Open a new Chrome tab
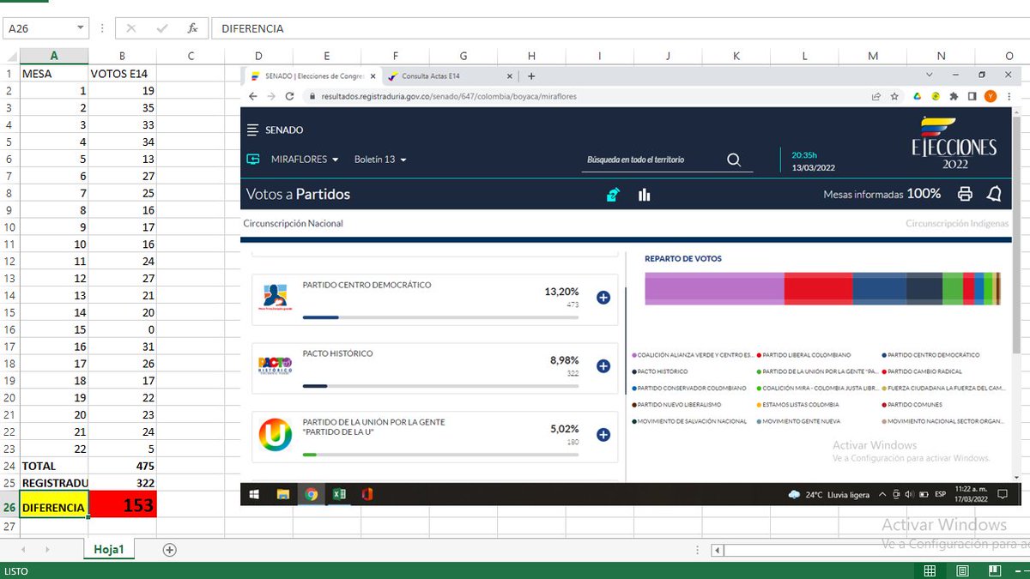Image resolution: width=1030 pixels, height=579 pixels. 531,76
